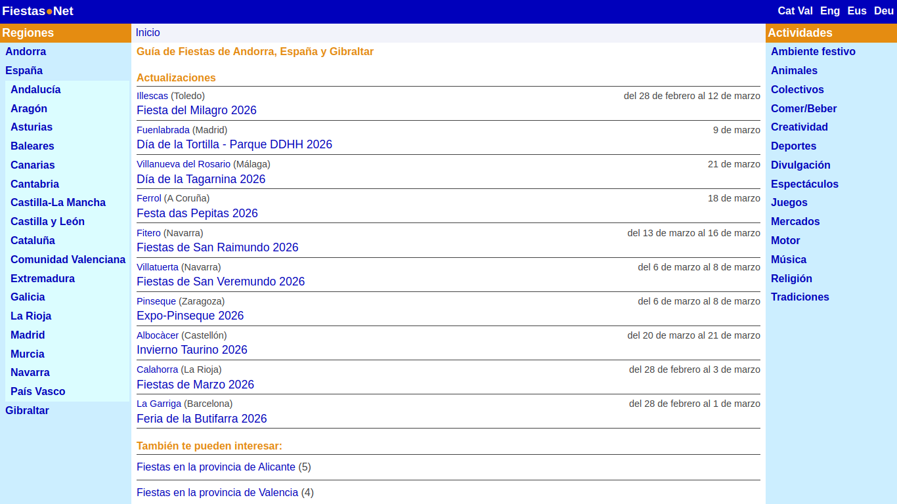Viewport: 897px width, 504px height.
Task: Open the Illescas town link
Action: pos(152,96)
